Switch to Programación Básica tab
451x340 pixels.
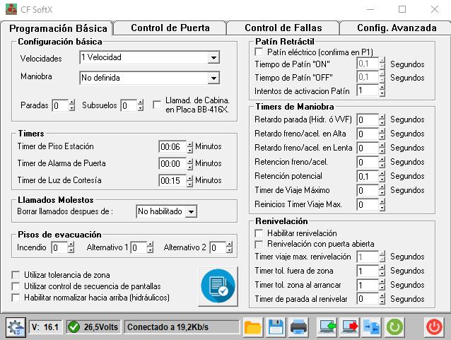click(x=58, y=28)
